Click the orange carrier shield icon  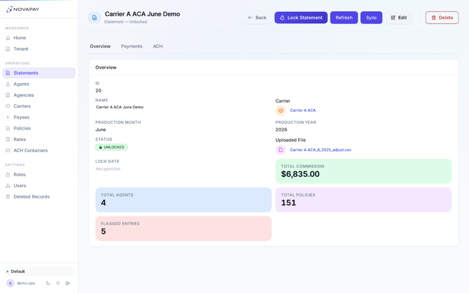pyautogui.click(x=281, y=111)
